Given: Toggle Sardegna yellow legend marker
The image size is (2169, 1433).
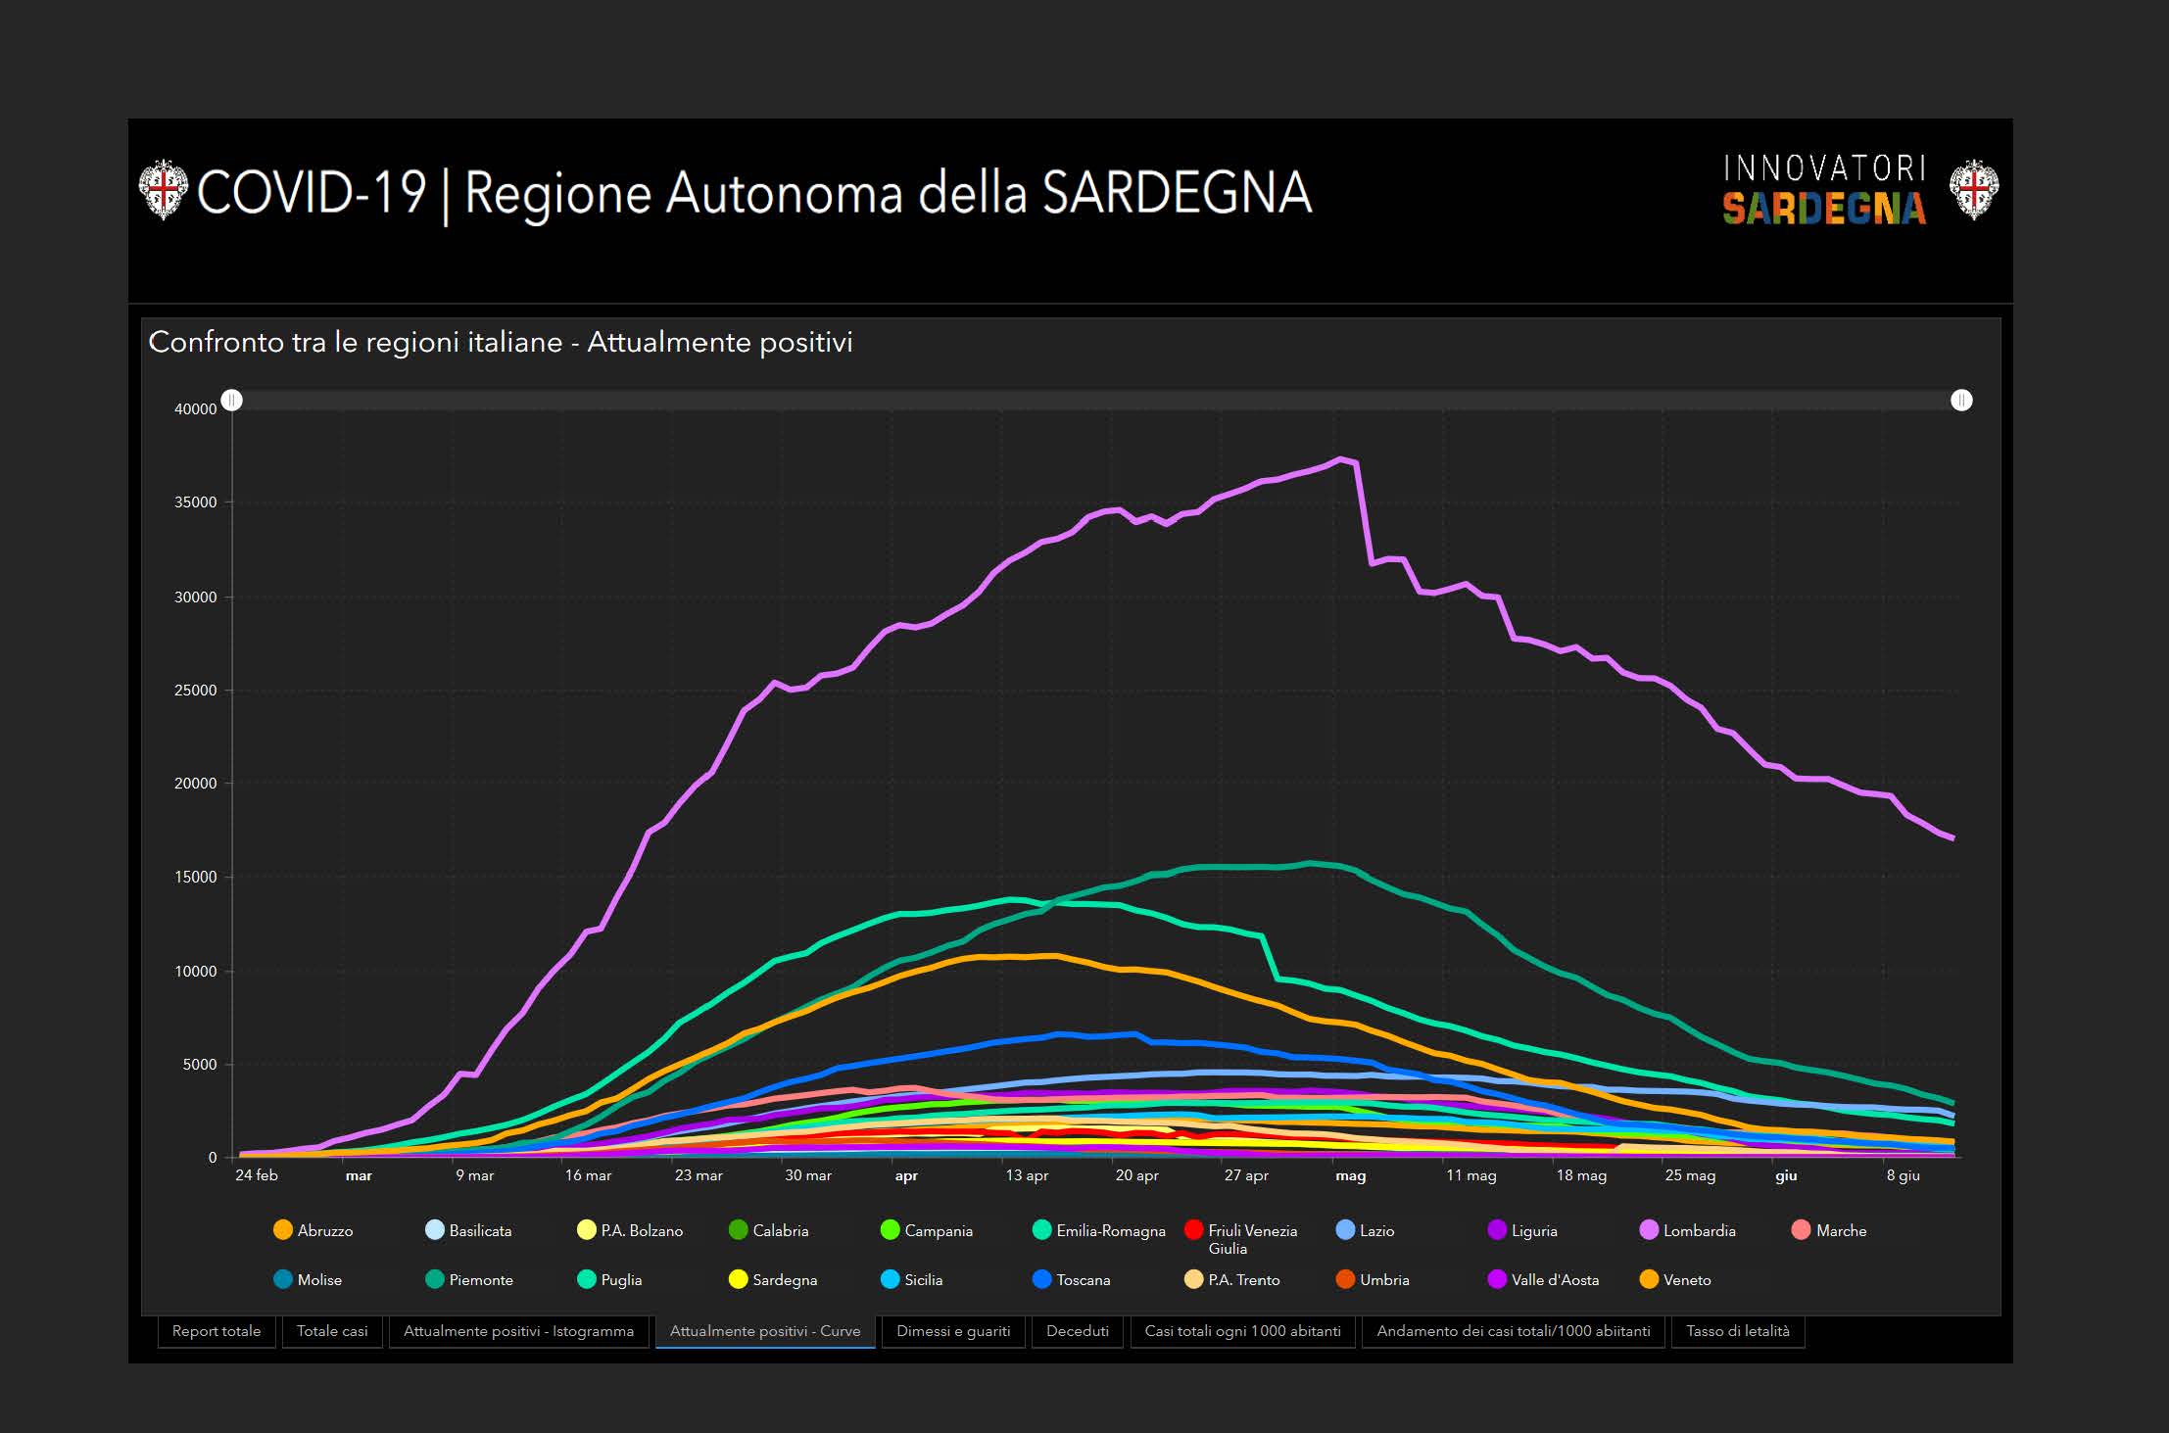Looking at the screenshot, I should 739,1279.
